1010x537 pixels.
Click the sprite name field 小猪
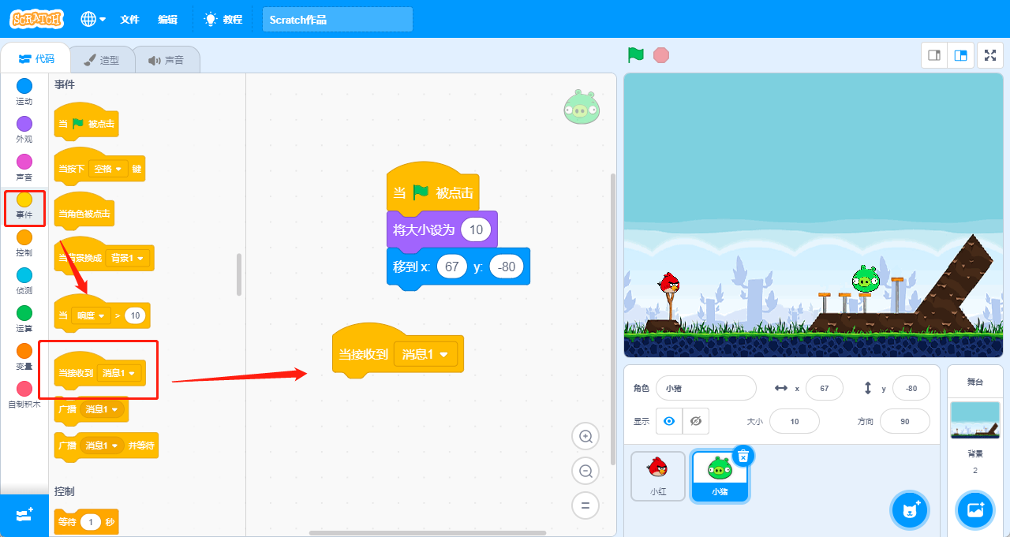tap(706, 388)
